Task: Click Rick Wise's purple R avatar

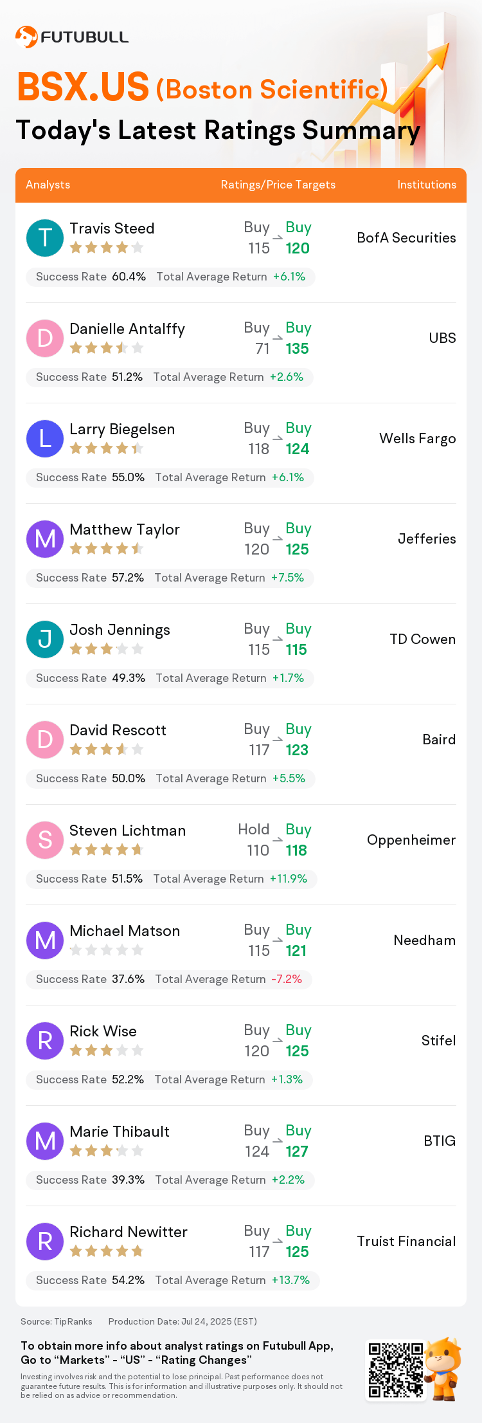Action: click(x=45, y=1040)
